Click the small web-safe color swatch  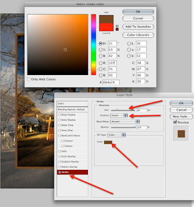[x=117, y=29]
